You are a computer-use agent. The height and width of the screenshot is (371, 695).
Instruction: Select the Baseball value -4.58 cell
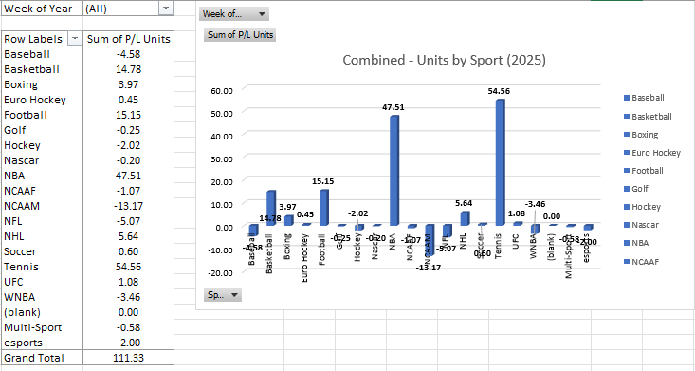click(x=129, y=54)
